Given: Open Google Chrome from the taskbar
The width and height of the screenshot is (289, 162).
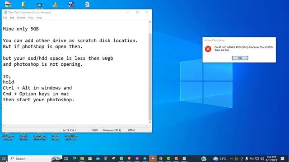Looking at the screenshot, I should click(x=161, y=158).
